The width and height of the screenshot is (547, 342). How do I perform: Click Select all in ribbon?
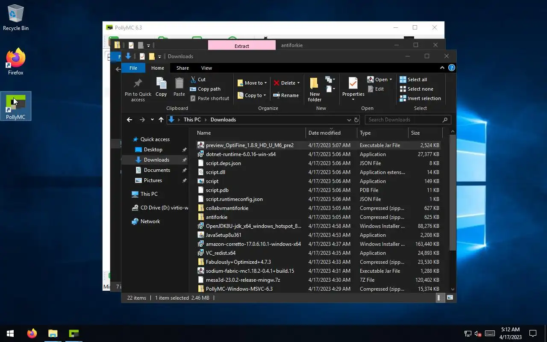[413, 80]
